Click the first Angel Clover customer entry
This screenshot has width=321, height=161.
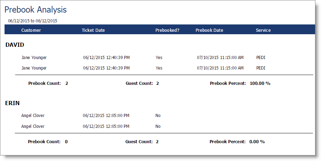(33, 116)
